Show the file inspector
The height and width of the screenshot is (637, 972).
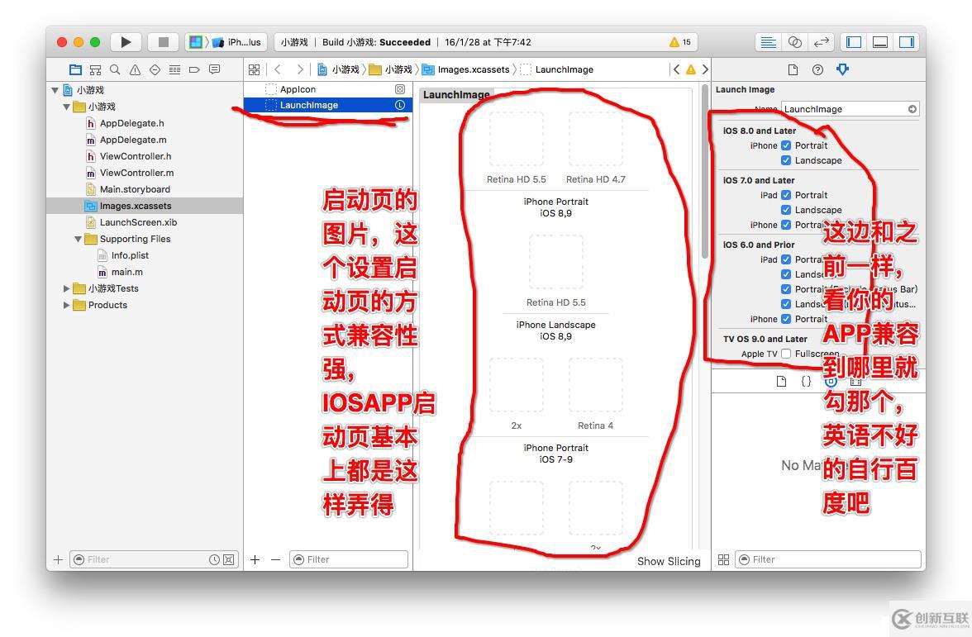click(x=793, y=69)
